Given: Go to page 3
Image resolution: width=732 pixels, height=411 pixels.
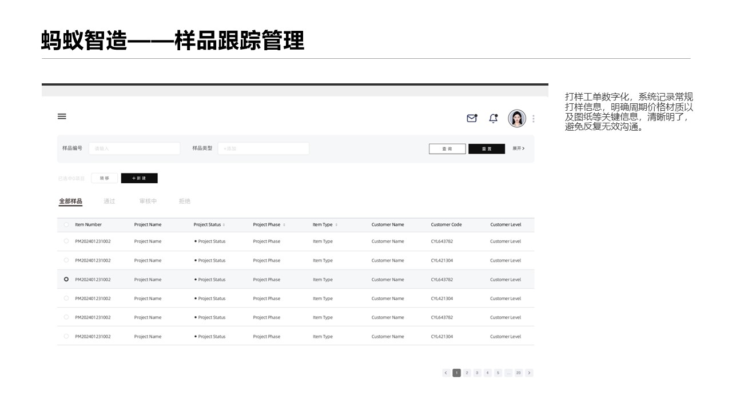Looking at the screenshot, I should [x=477, y=373].
